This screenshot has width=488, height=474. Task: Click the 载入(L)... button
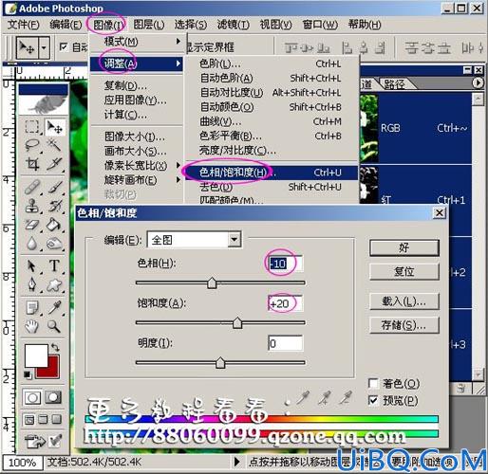coord(404,301)
